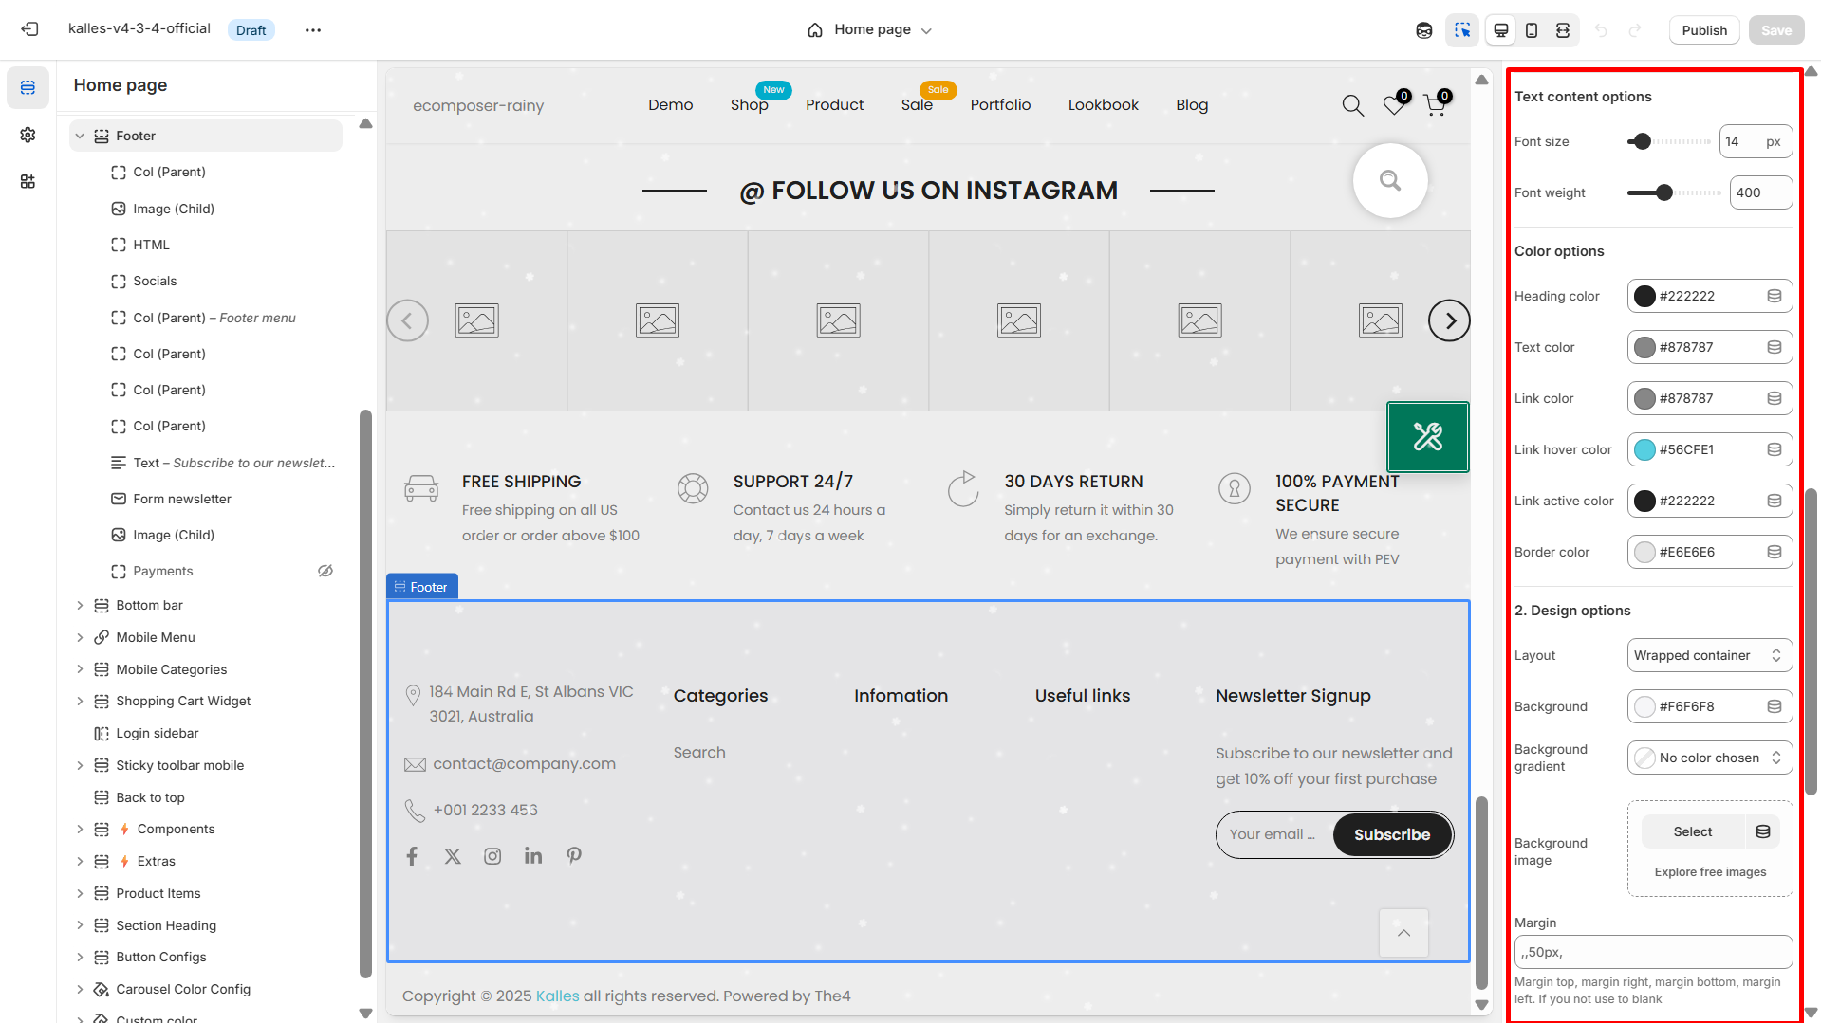Open the Settings gear in left sidebar
Viewport: 1821px width, 1023px height.
point(28,135)
